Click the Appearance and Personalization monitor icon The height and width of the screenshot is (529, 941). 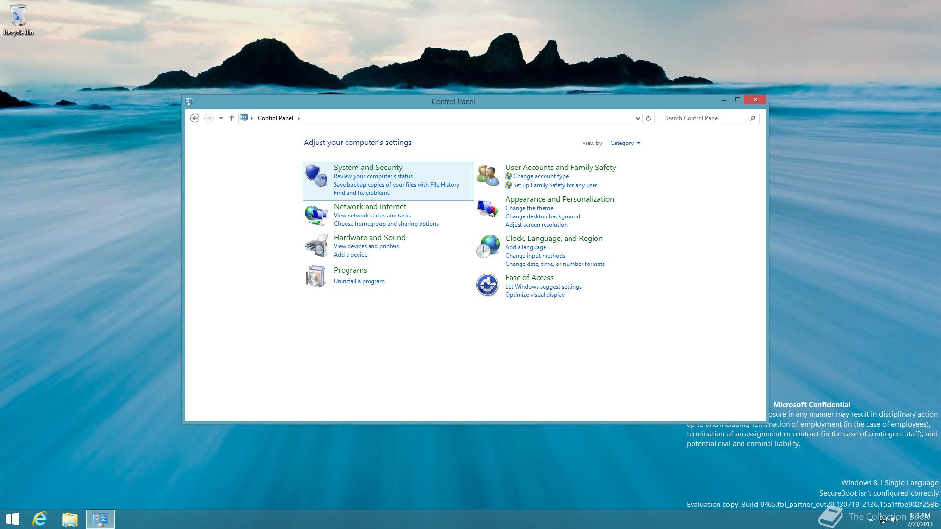point(488,209)
